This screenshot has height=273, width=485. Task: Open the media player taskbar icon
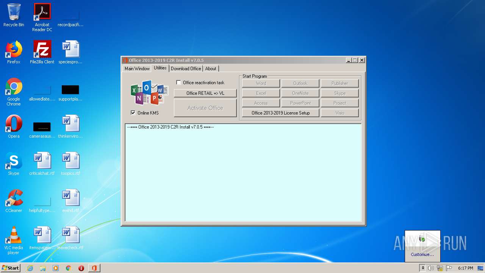(56, 268)
